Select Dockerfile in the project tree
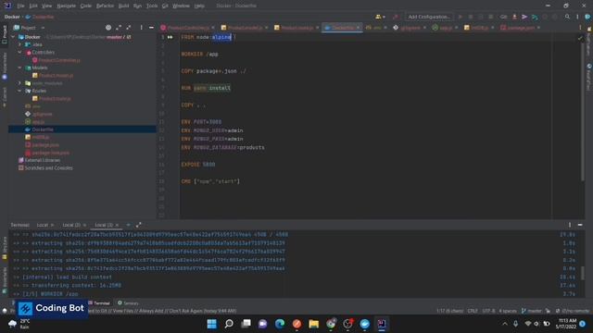Viewport: 593px width, 333px height. tap(82, 129)
